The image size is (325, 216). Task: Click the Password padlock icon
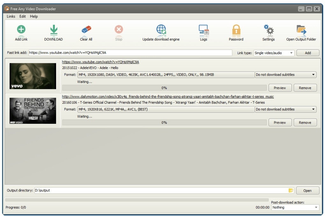click(236, 30)
